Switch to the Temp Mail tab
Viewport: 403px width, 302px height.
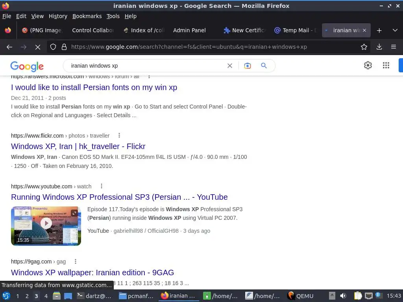pyautogui.click(x=296, y=30)
